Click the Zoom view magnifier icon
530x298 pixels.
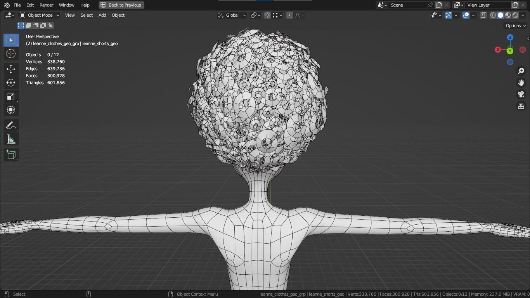pyautogui.click(x=521, y=71)
